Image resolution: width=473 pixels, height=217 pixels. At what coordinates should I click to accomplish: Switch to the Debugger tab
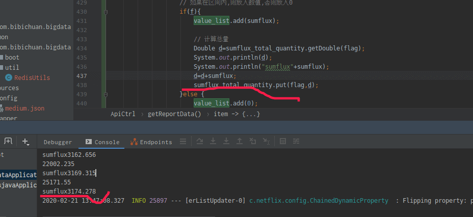pyautogui.click(x=58, y=142)
